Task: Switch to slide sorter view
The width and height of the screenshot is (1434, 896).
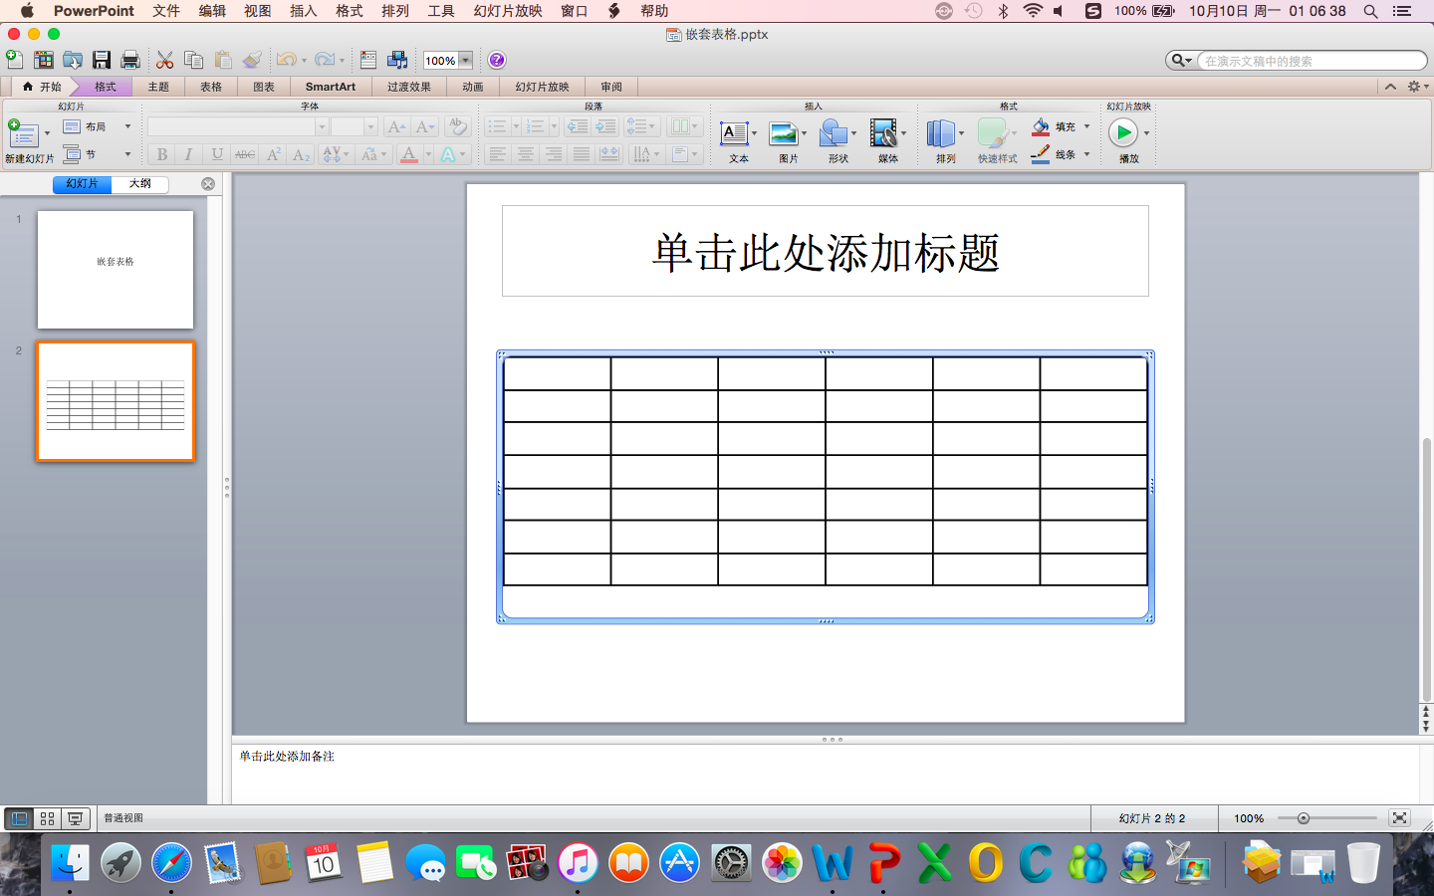Action: (47, 818)
